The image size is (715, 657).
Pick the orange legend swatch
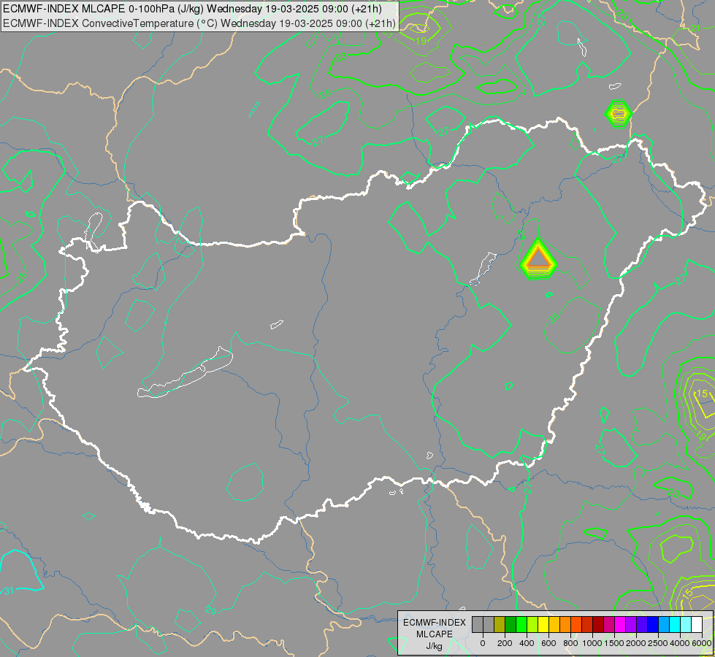click(x=565, y=624)
